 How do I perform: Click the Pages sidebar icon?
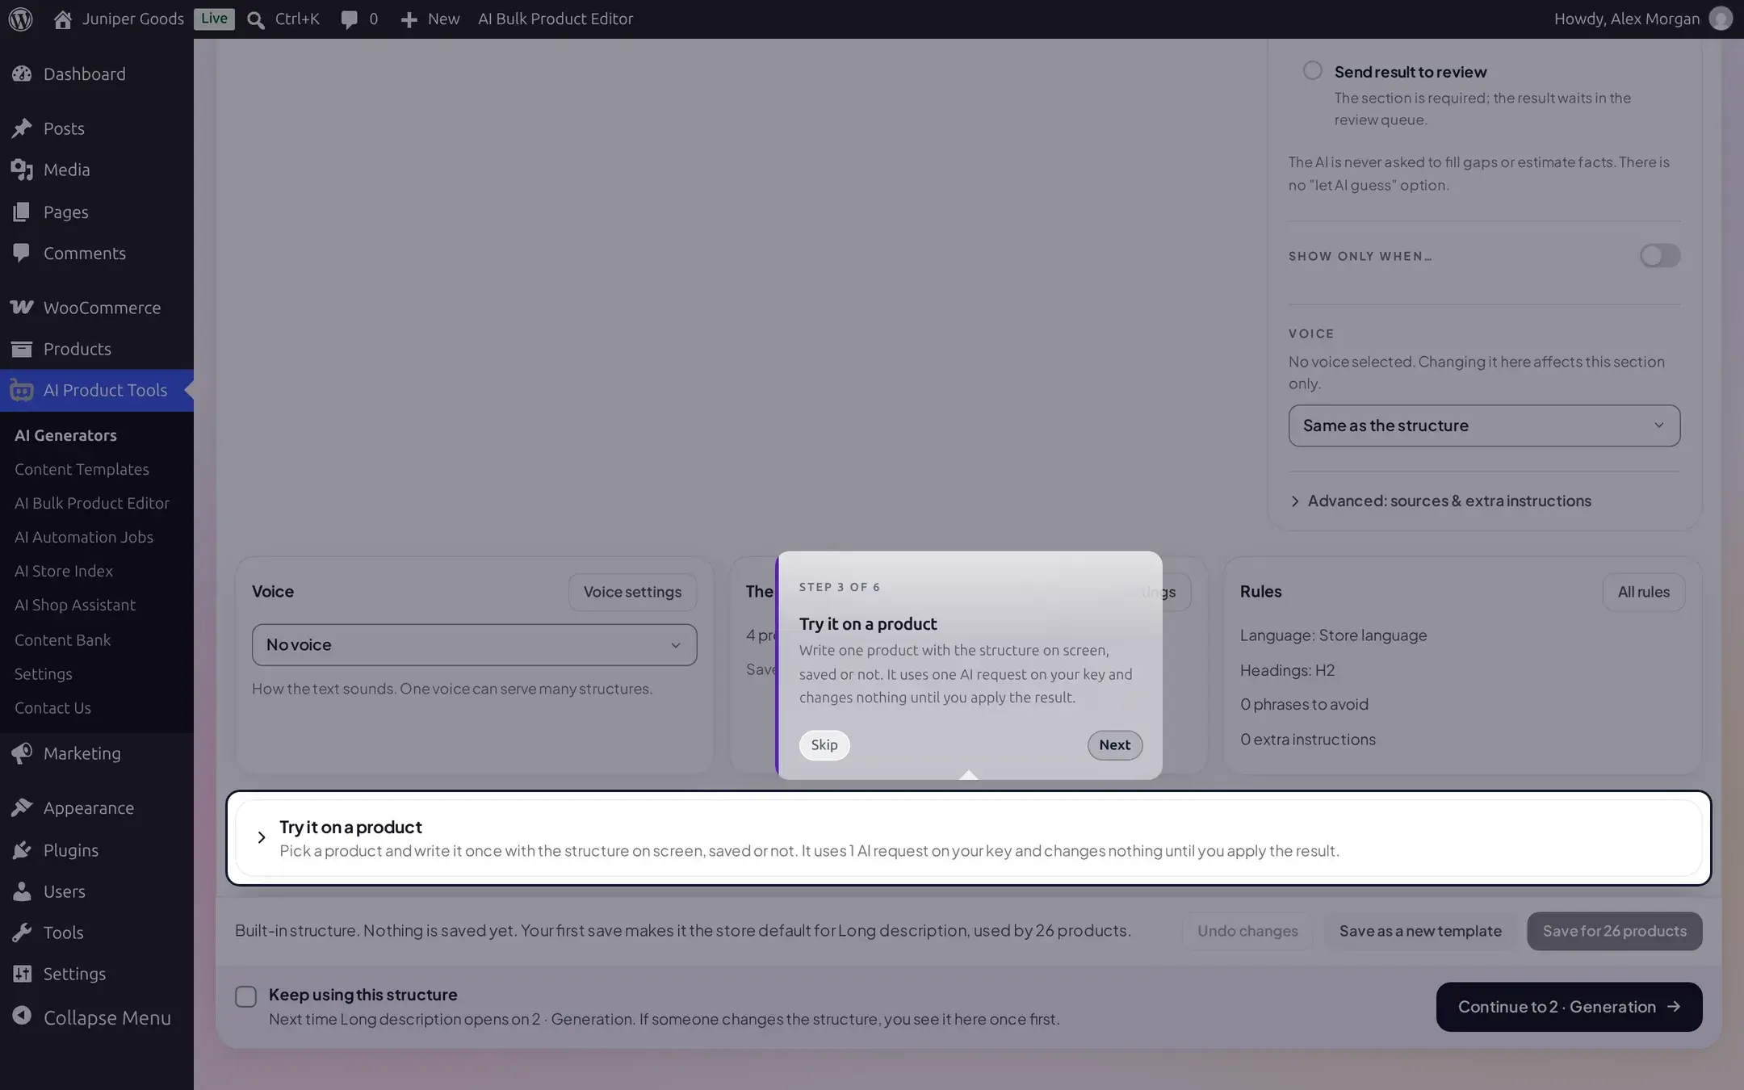(22, 212)
